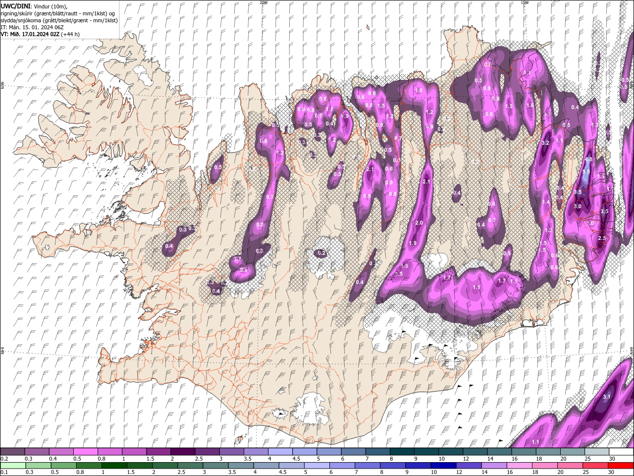This screenshot has width=634, height=476.
Task: Click the '4.8' precipitation value on the map
Action: pyautogui.click(x=588, y=160)
